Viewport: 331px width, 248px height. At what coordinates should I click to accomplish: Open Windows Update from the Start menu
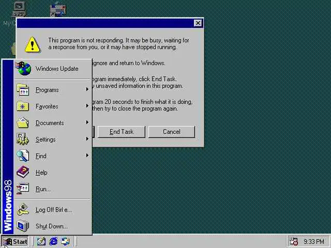pyautogui.click(x=53, y=69)
